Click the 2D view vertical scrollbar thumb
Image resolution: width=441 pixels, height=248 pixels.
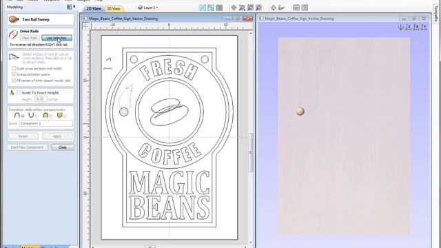coord(251,152)
